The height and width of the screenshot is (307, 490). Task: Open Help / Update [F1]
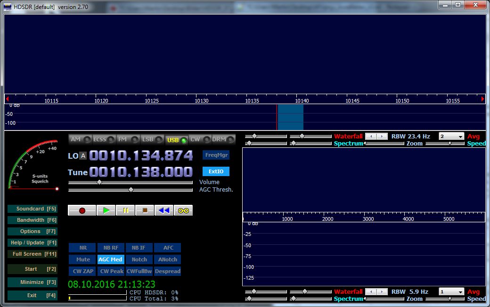33,242
